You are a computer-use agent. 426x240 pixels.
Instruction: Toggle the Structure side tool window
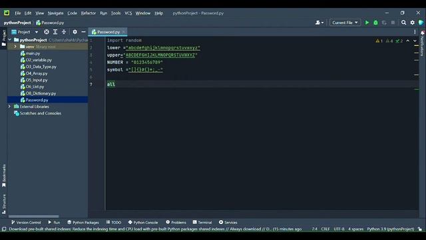[x=4, y=204]
